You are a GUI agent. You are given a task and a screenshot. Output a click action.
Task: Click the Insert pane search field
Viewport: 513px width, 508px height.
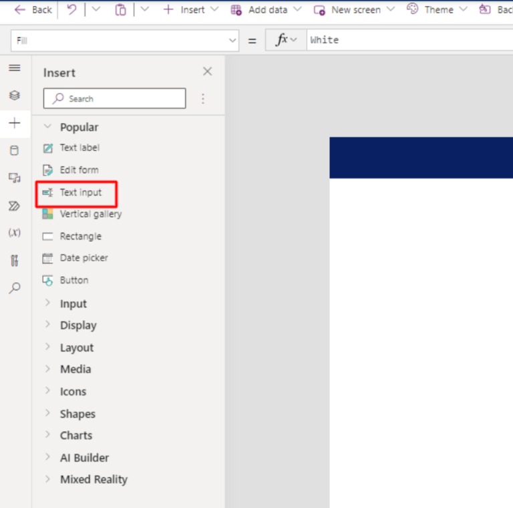114,98
